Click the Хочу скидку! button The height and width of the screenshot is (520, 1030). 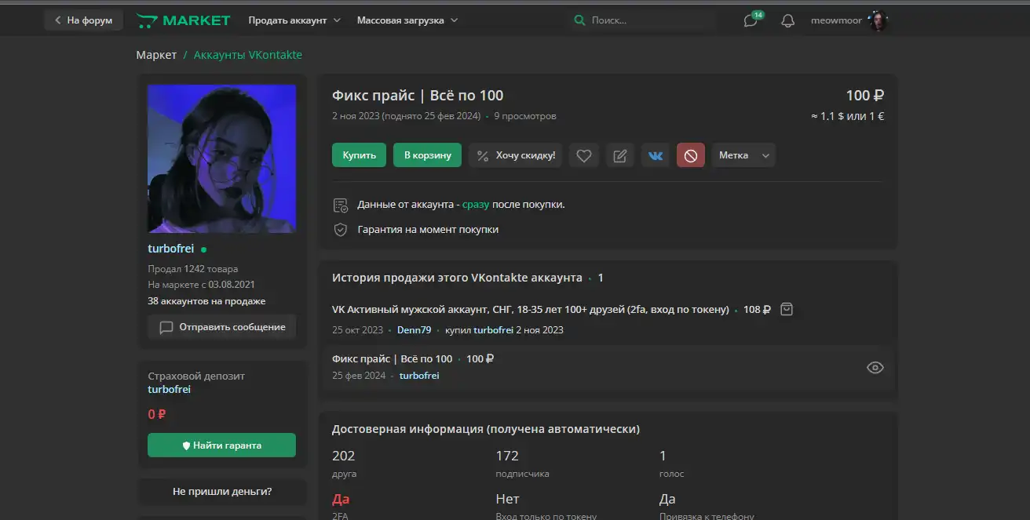click(x=516, y=155)
